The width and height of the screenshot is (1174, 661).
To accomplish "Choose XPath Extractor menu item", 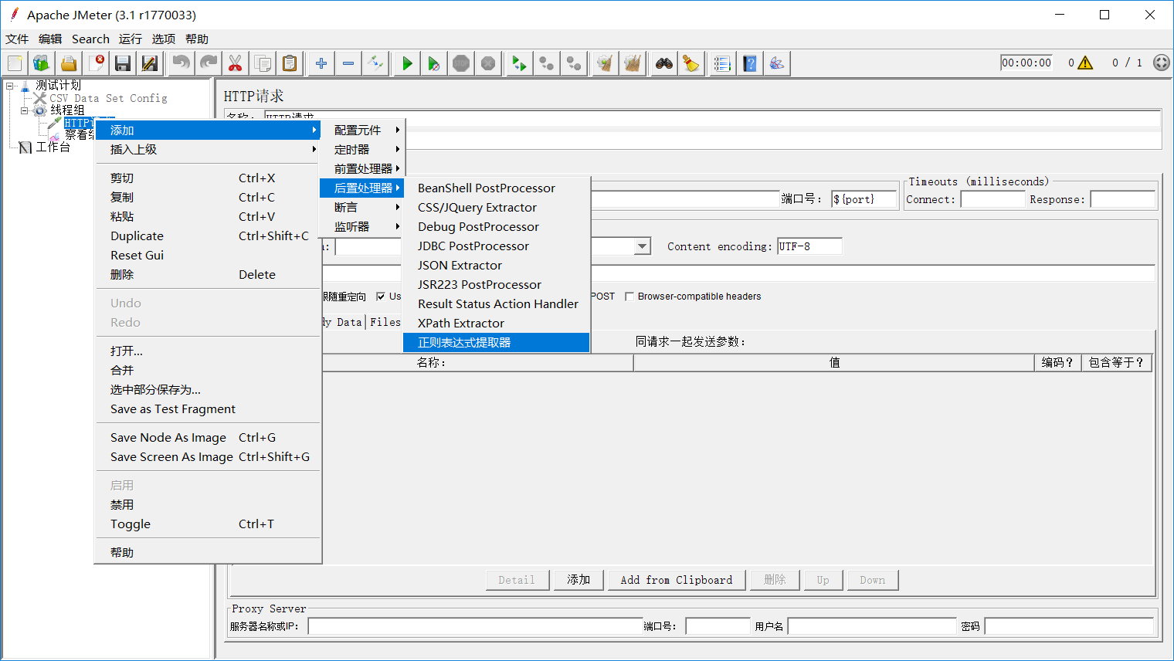I will point(497,324).
